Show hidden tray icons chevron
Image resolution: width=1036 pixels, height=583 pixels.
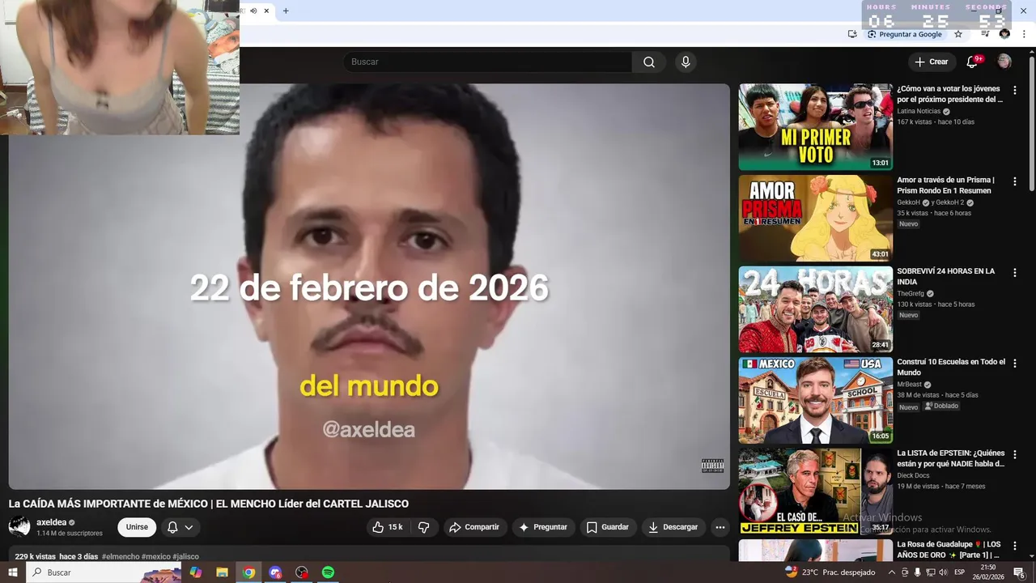(892, 572)
